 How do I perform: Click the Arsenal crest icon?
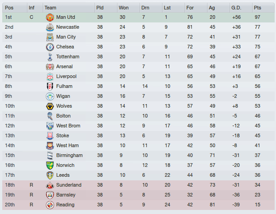click(50, 66)
